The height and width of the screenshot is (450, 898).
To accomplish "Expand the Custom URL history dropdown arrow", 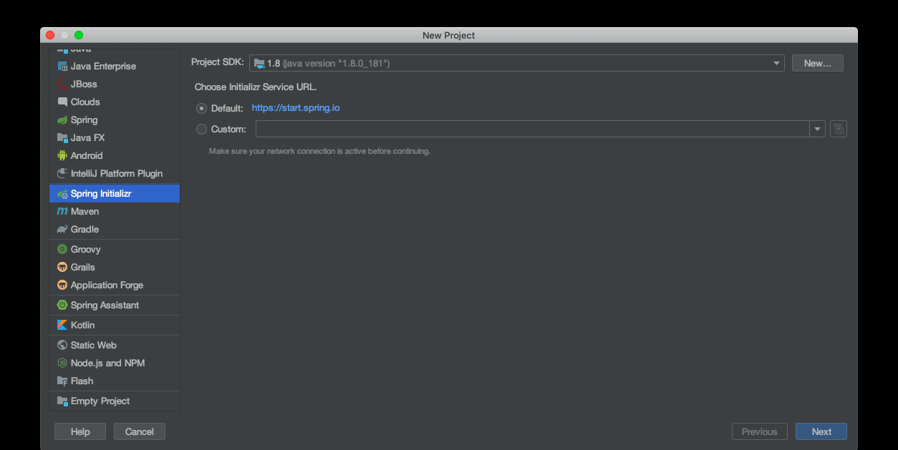I will point(818,129).
